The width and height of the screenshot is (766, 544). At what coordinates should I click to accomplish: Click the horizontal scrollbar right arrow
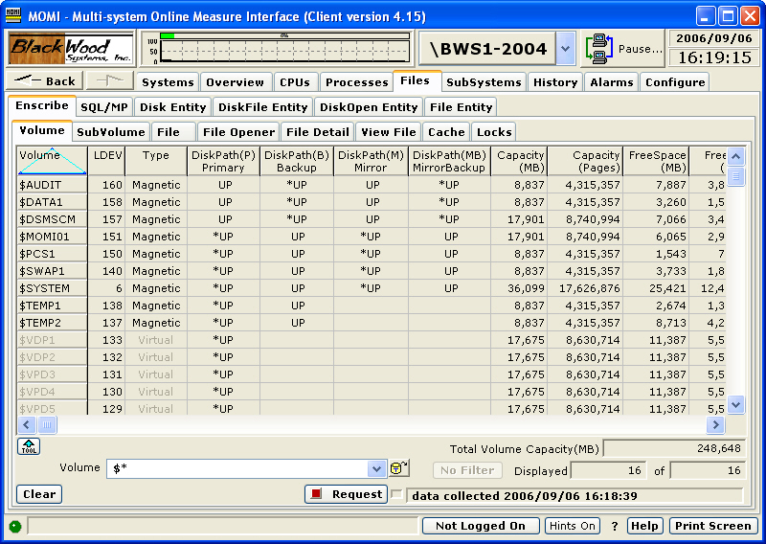(x=715, y=424)
